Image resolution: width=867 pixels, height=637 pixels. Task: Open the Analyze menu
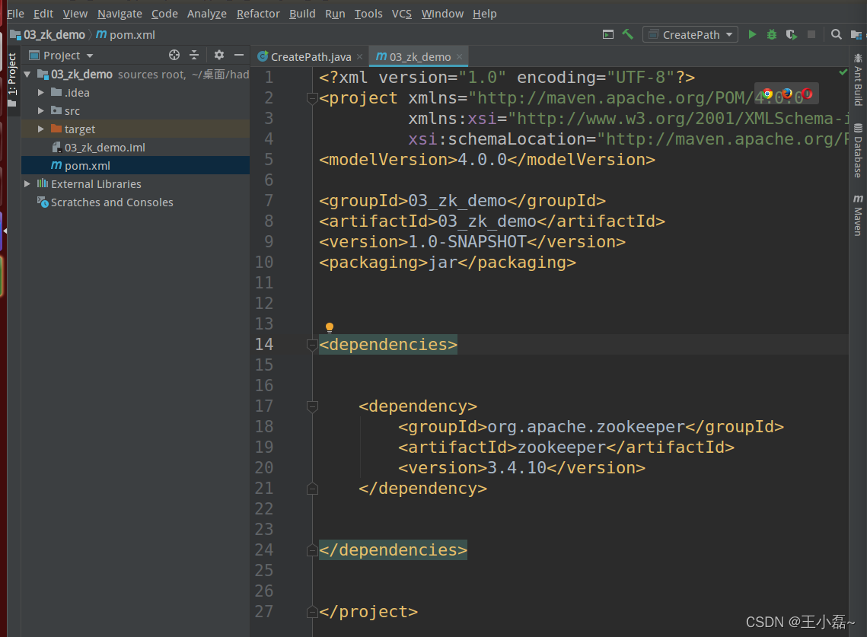click(x=207, y=13)
